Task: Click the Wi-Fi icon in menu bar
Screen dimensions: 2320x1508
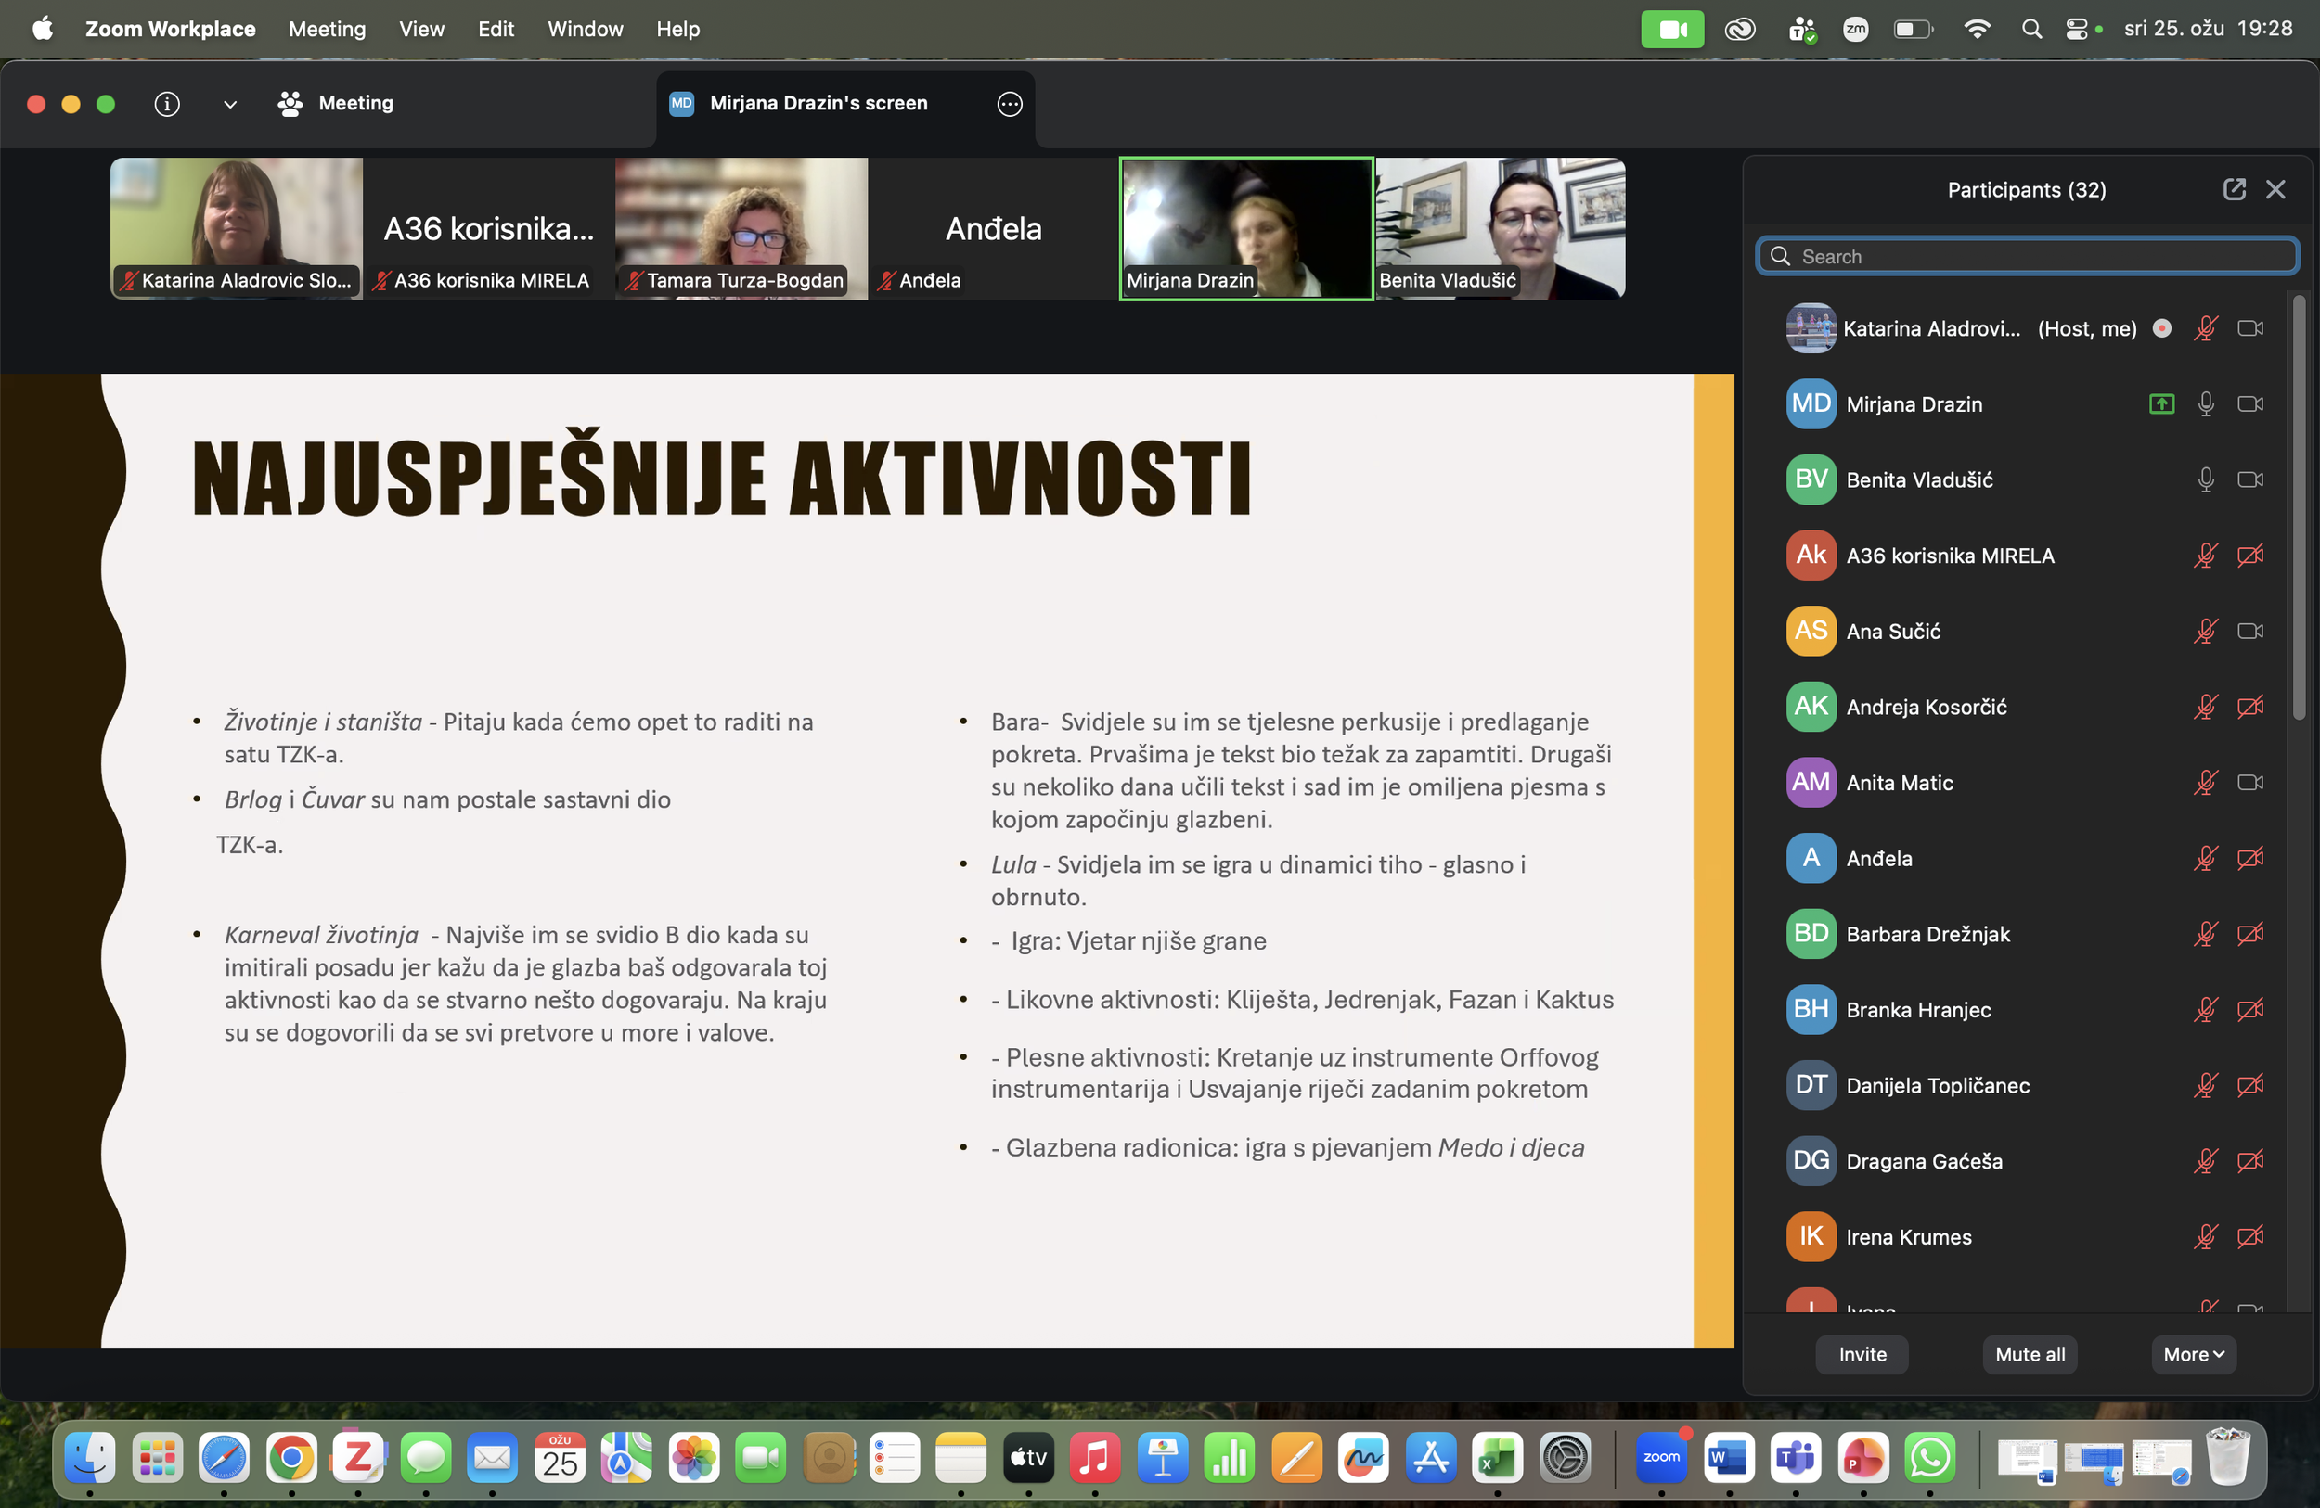Action: 1976,30
